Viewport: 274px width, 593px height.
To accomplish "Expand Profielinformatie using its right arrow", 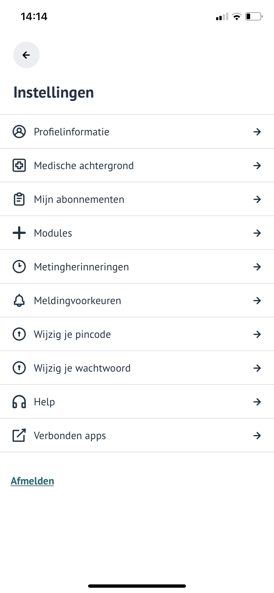I will point(257,132).
